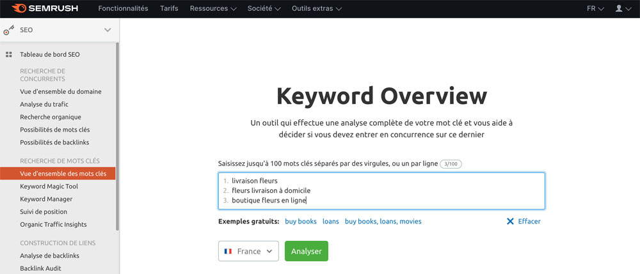Click inside the keywords text area
The height and width of the screenshot is (274, 640).
pyautogui.click(x=381, y=191)
